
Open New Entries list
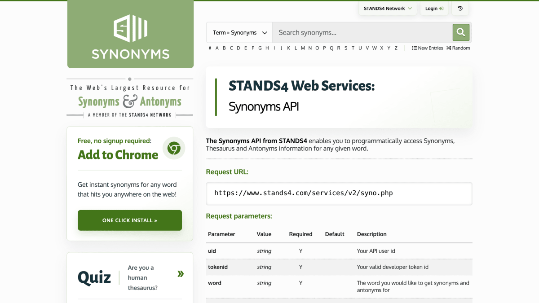pyautogui.click(x=428, y=48)
